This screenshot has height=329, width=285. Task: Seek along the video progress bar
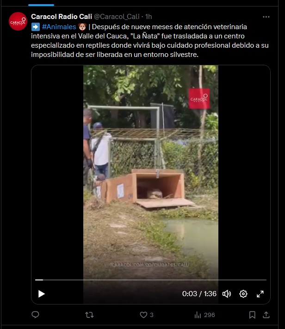pyautogui.click(x=151, y=280)
